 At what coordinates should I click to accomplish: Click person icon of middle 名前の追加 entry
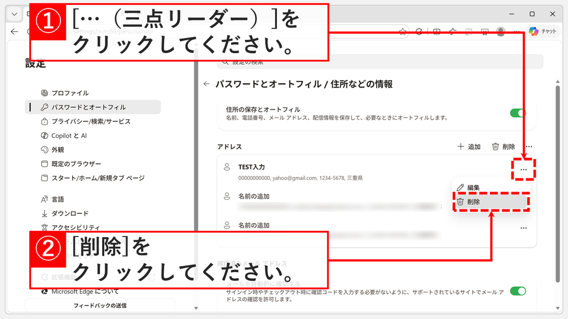pyautogui.click(x=227, y=196)
